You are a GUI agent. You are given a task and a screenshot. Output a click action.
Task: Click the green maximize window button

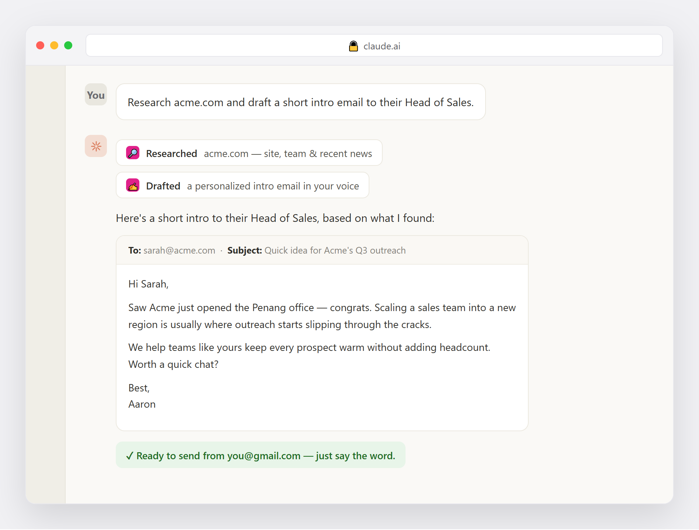click(x=68, y=45)
